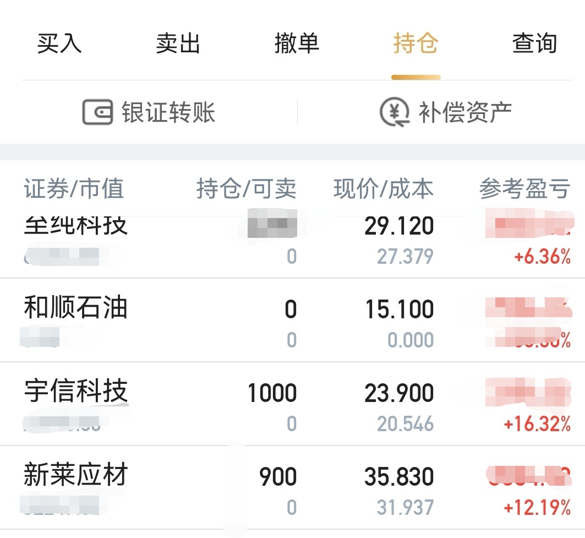Click the 银证转账 text label

coord(168,112)
